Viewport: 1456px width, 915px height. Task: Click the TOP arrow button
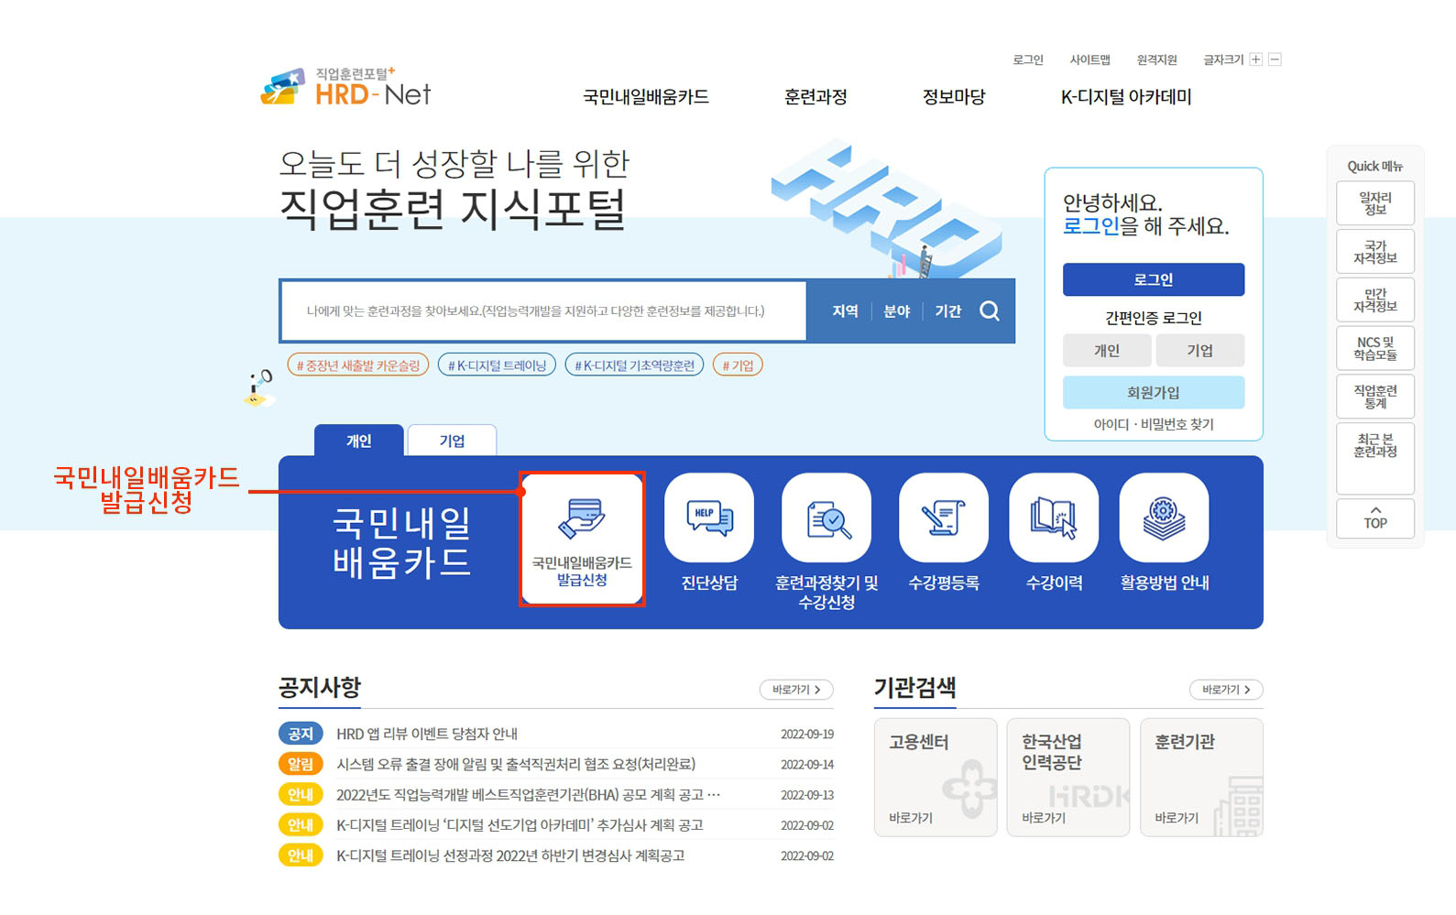pos(1375,518)
